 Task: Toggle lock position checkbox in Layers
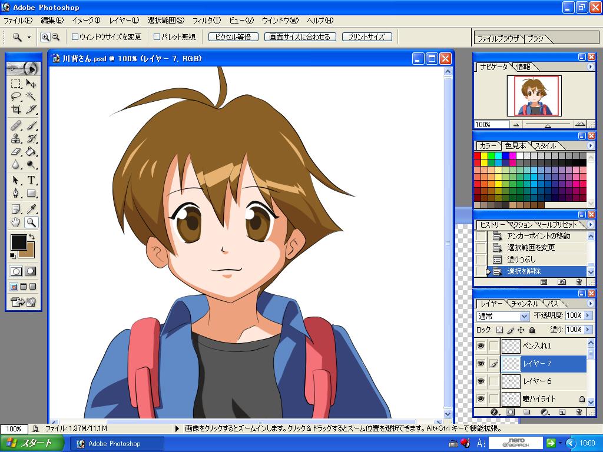click(x=521, y=330)
